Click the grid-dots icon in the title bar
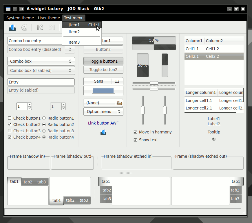Screen dimensions: 252x223 point(21,9)
